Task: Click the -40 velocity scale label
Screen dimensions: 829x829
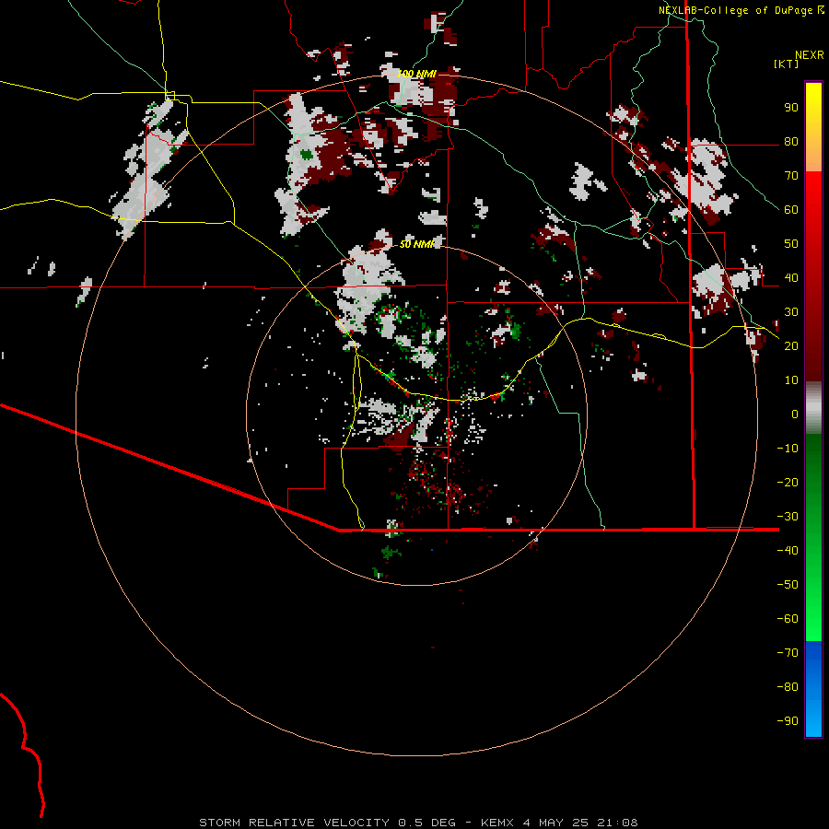Action: (788, 551)
